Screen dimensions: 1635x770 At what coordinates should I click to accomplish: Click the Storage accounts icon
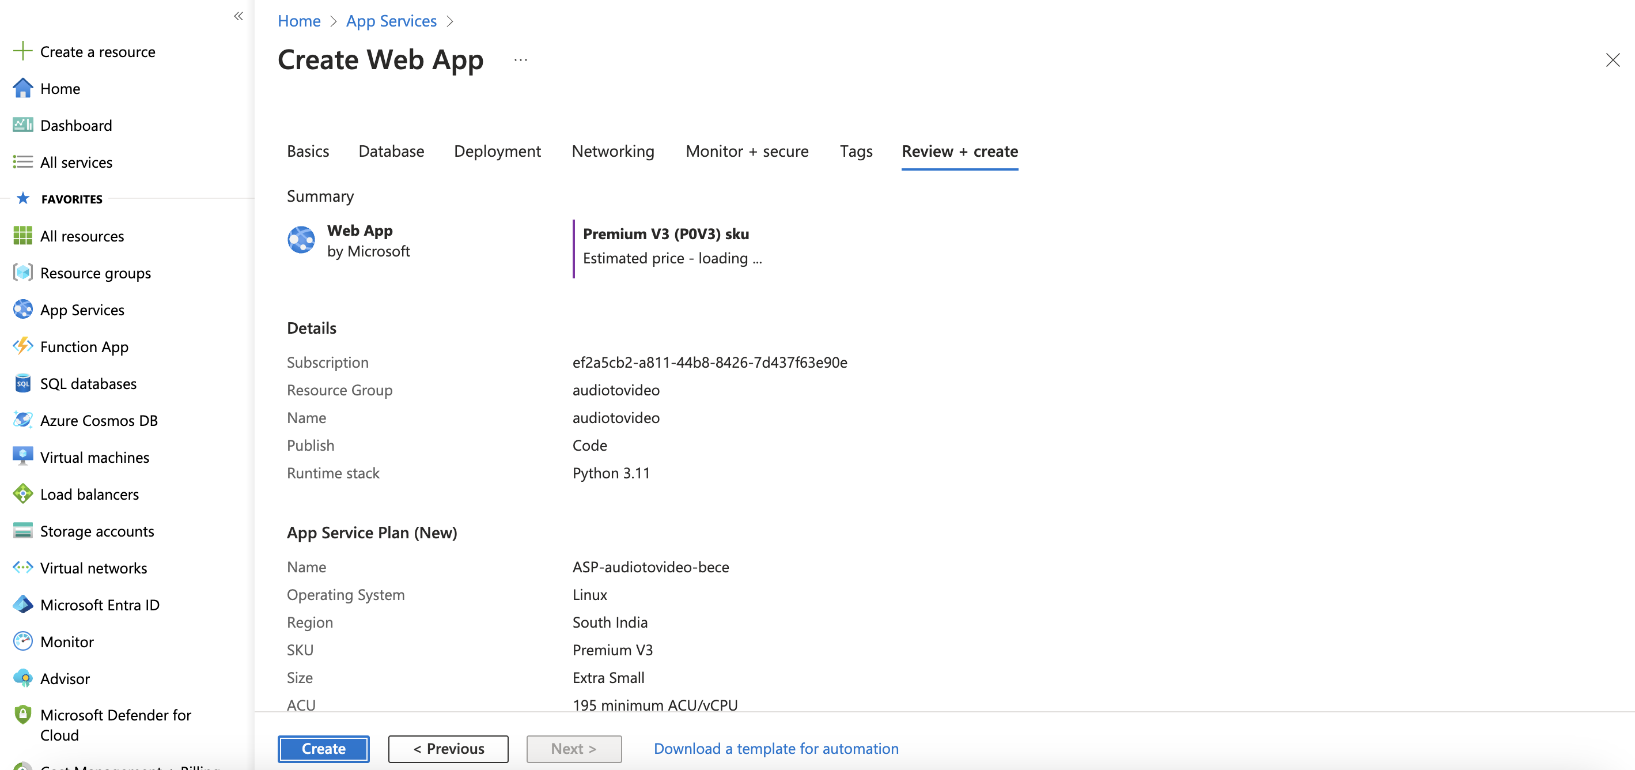(x=23, y=530)
